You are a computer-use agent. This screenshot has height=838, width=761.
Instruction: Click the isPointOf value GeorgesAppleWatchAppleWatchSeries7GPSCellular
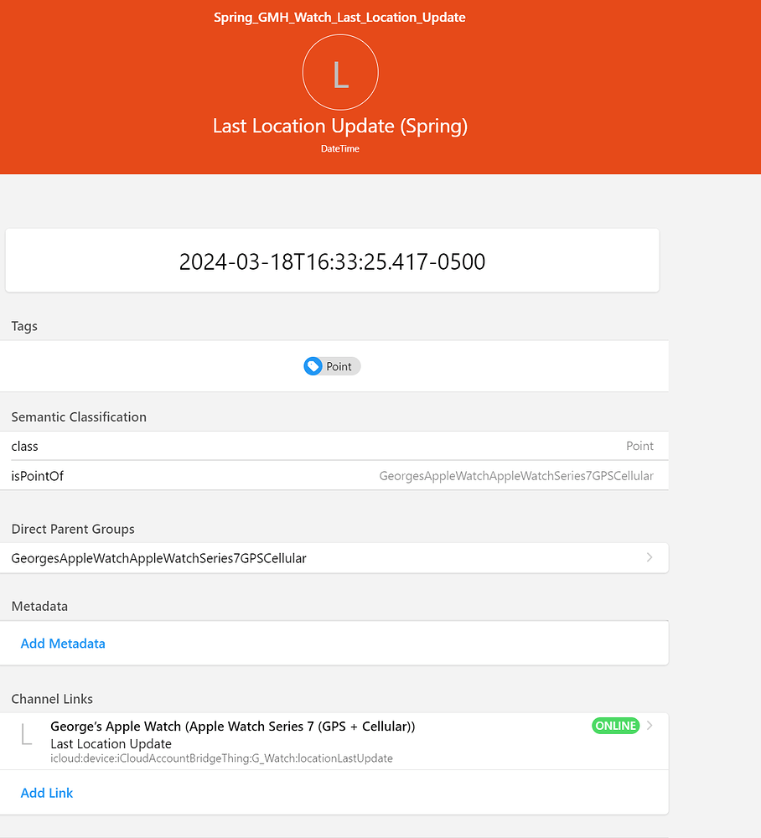516,476
